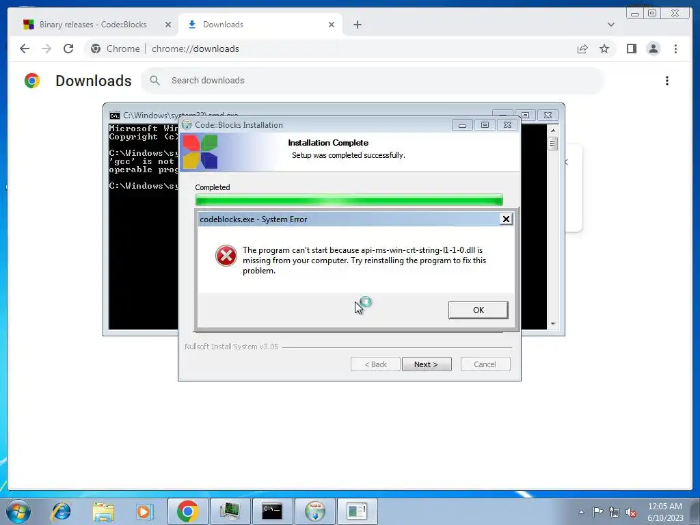The width and height of the screenshot is (700, 525).
Task: Click the system monitor taskbar icon
Action: 230,511
